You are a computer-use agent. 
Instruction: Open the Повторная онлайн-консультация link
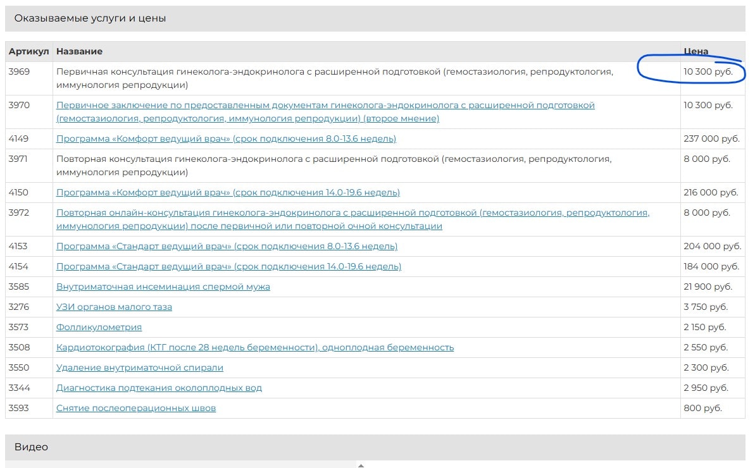point(353,219)
